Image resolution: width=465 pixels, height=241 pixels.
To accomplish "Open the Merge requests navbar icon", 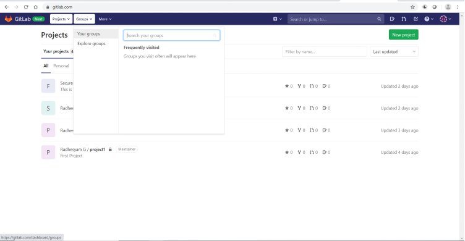I will click(x=404, y=19).
